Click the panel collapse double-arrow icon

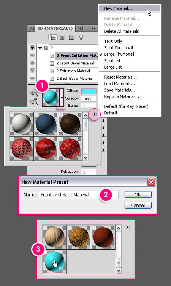point(93,29)
